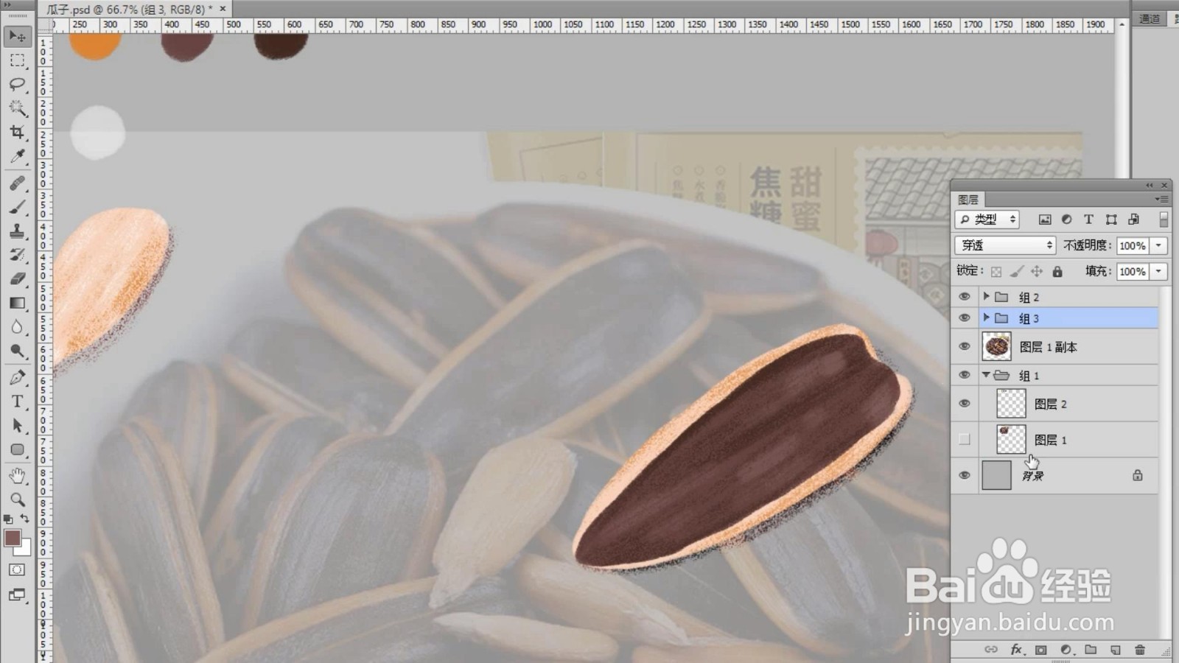Filter layers by shape type
The width and height of the screenshot is (1179, 663).
click(1111, 220)
